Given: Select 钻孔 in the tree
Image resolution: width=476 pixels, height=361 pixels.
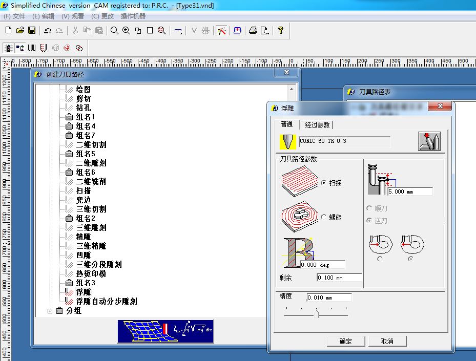Looking at the screenshot, I should (x=84, y=108).
